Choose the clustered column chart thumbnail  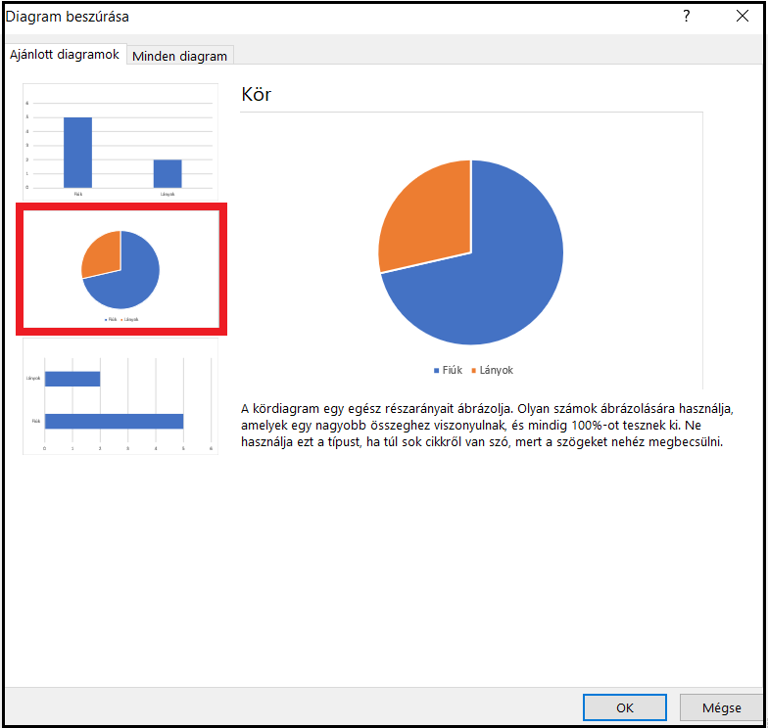120,140
